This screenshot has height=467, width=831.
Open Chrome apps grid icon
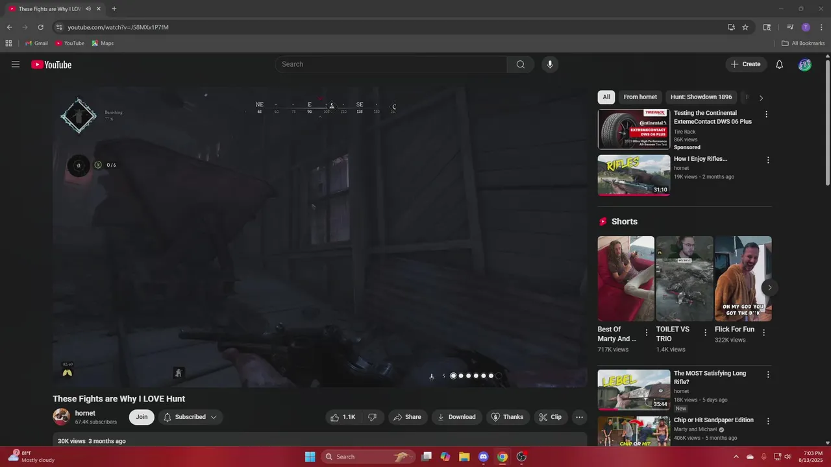8,43
